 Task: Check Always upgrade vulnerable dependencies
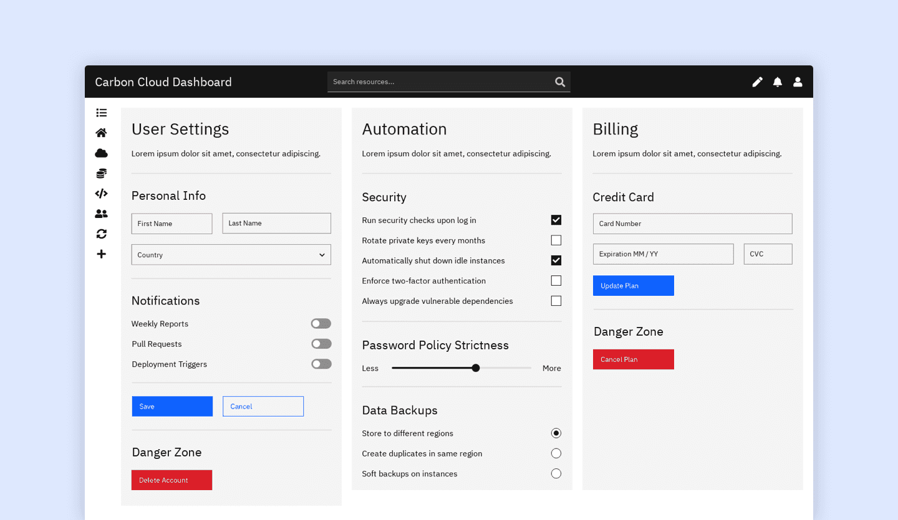click(556, 301)
